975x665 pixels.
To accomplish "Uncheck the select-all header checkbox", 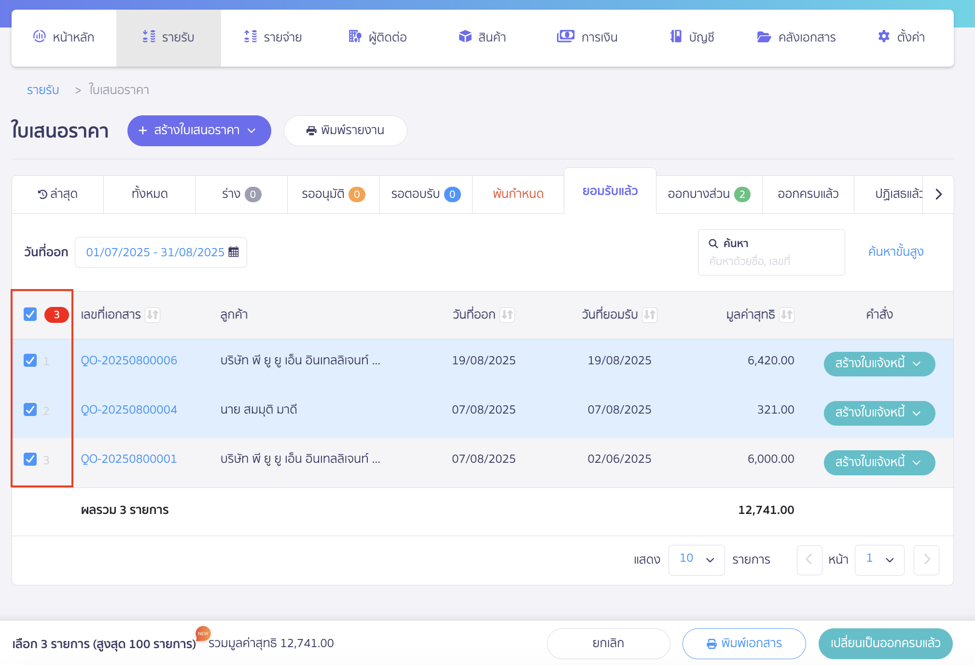I will coord(30,314).
